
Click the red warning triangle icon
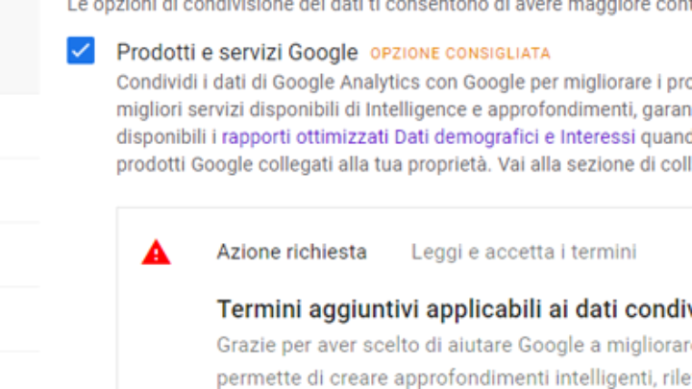pos(157,253)
